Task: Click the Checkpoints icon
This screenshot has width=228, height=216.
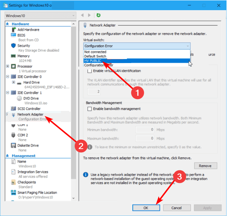Action: [13, 182]
